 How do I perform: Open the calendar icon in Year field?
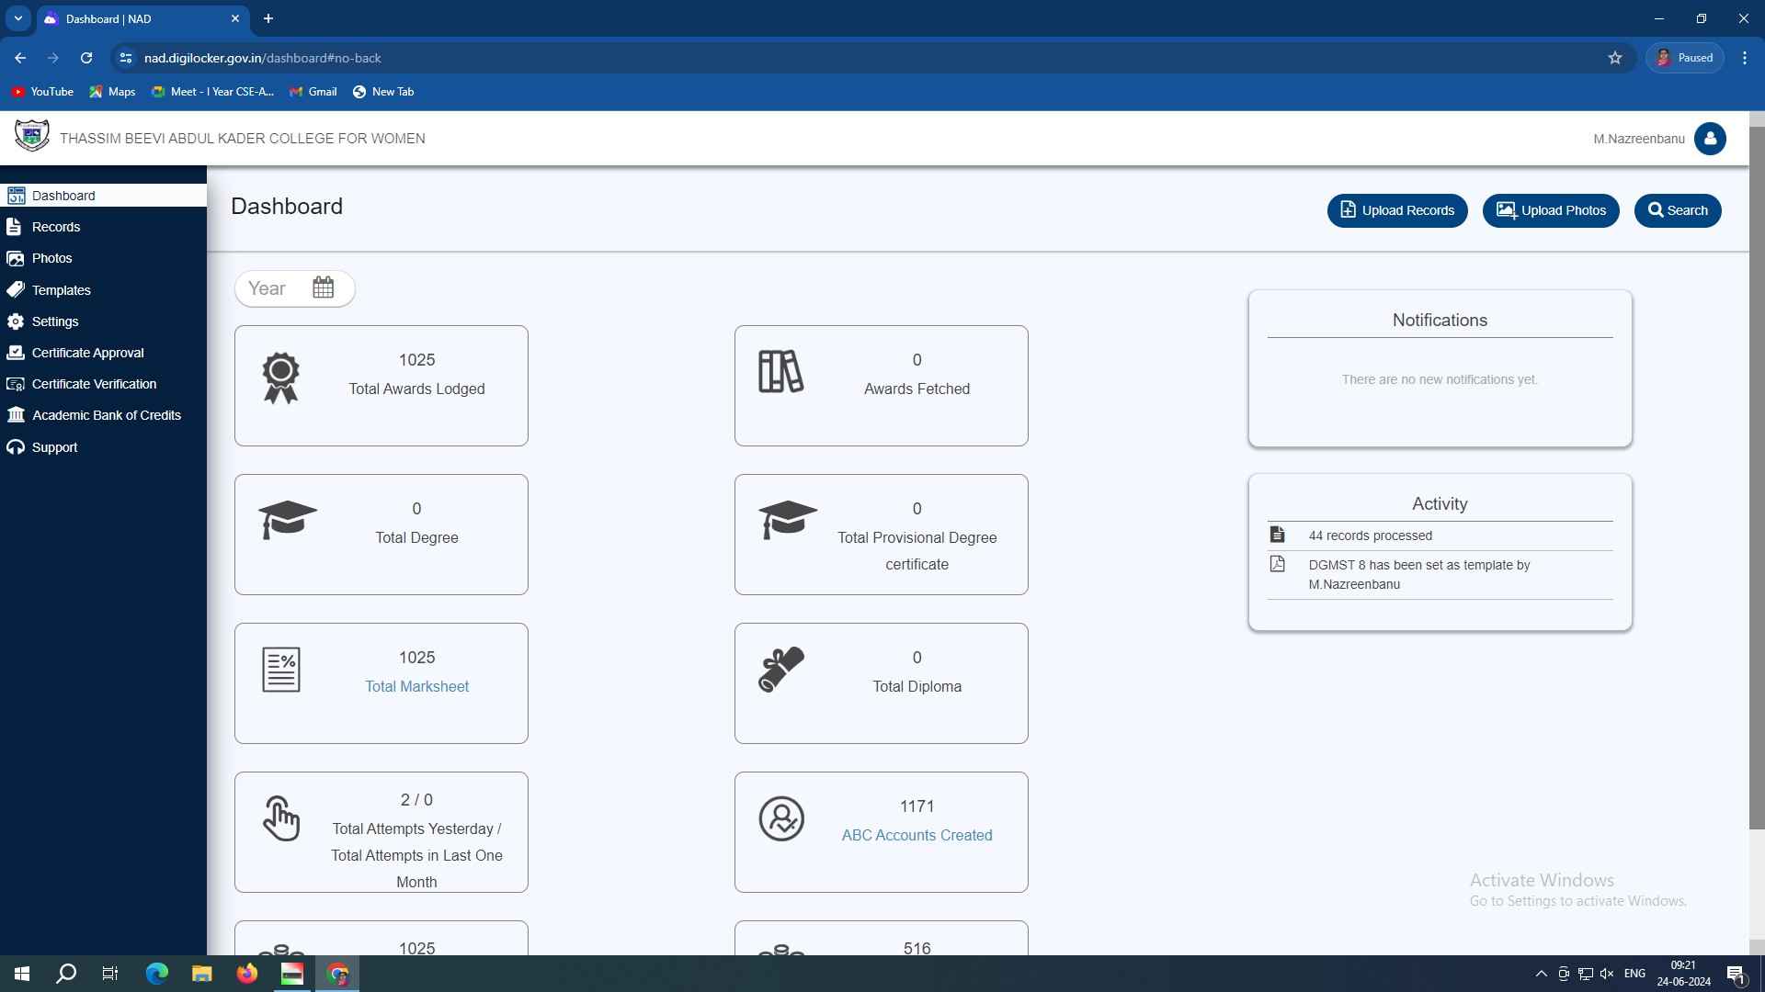coord(323,287)
